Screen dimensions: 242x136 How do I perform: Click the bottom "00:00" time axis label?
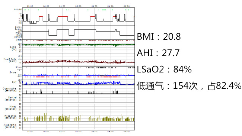[x=46, y=132]
